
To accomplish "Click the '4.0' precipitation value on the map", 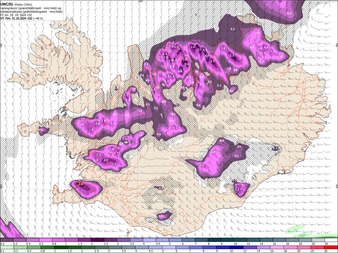I will 181,71.
